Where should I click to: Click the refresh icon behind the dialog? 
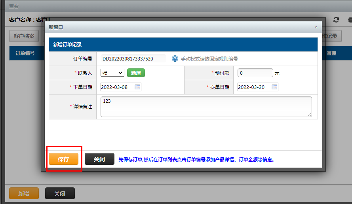tap(336, 20)
